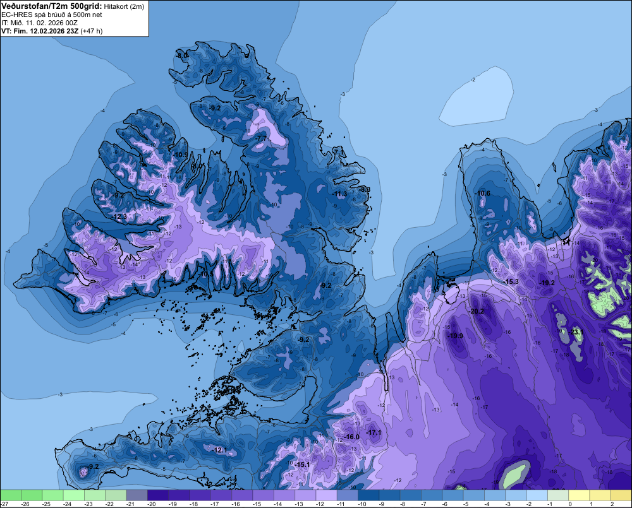Click the color scale label "0"
Image resolution: width=632 pixels, height=508 pixels.
[x=570, y=504]
